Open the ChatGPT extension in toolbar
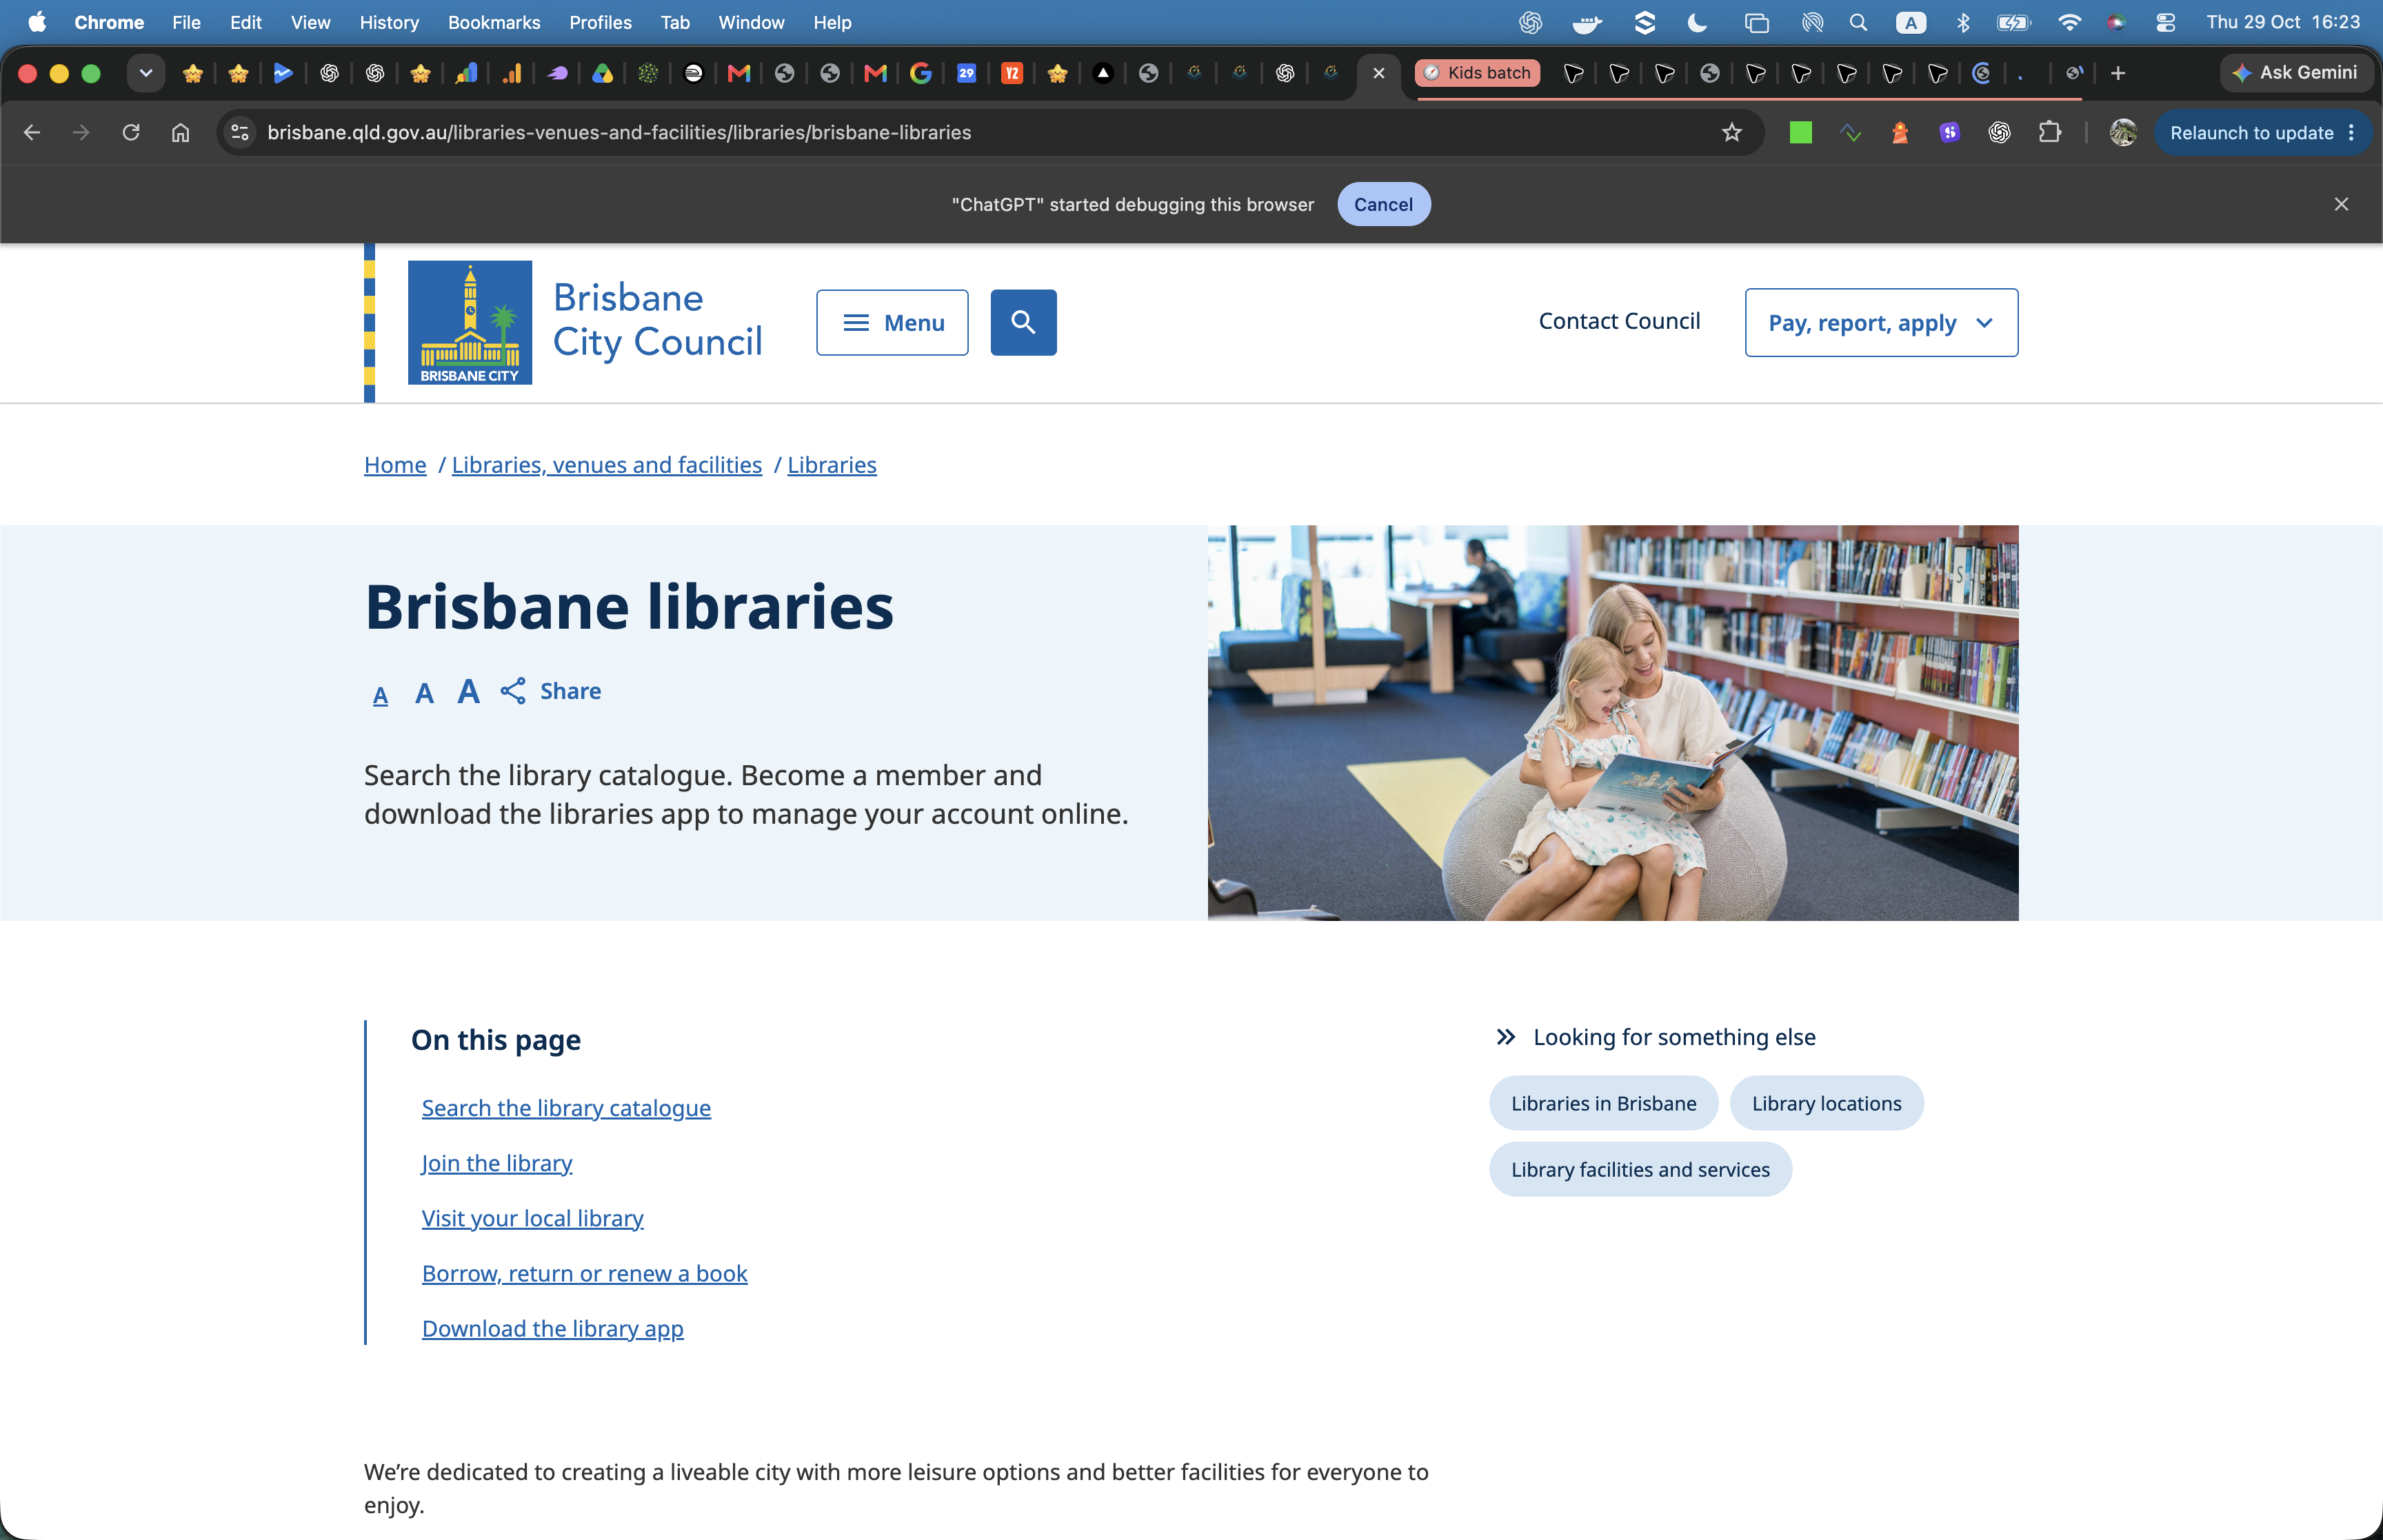The width and height of the screenshot is (2383, 1540). click(1999, 132)
